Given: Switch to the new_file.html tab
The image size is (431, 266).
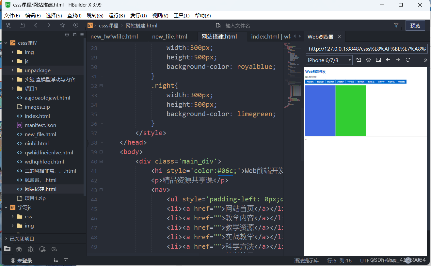Looking at the screenshot, I should [x=170, y=37].
